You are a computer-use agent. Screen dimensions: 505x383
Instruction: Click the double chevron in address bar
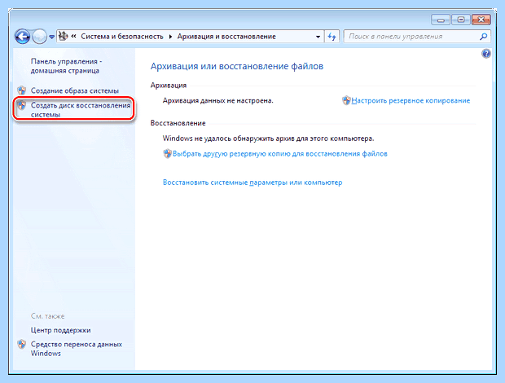[x=74, y=36]
